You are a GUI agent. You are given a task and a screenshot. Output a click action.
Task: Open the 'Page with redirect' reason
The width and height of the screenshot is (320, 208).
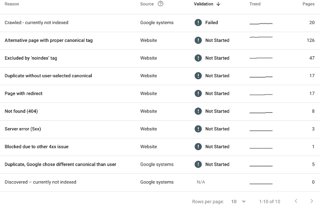coord(24,94)
